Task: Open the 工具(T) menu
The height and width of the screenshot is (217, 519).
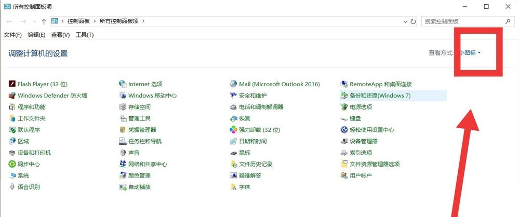Action: (85, 35)
